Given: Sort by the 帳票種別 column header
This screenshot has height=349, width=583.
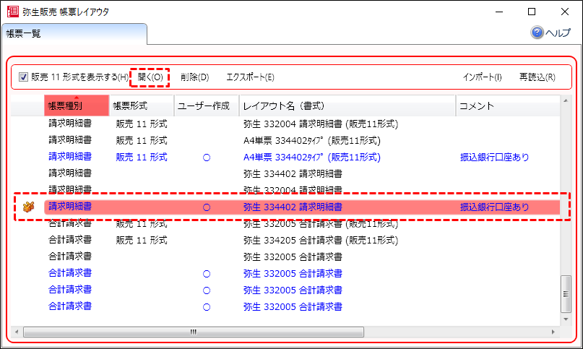Looking at the screenshot, I should [x=77, y=105].
